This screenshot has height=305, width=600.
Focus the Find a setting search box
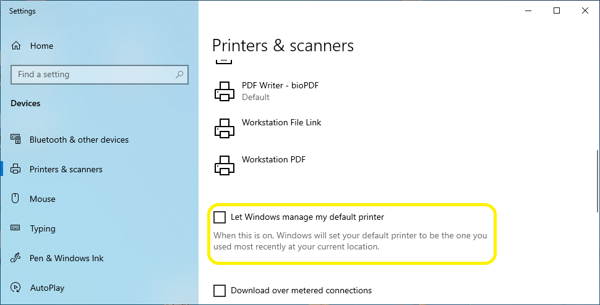click(x=100, y=75)
